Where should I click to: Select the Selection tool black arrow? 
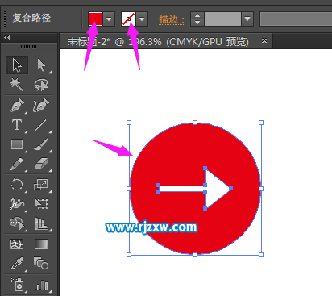pyautogui.click(x=17, y=65)
